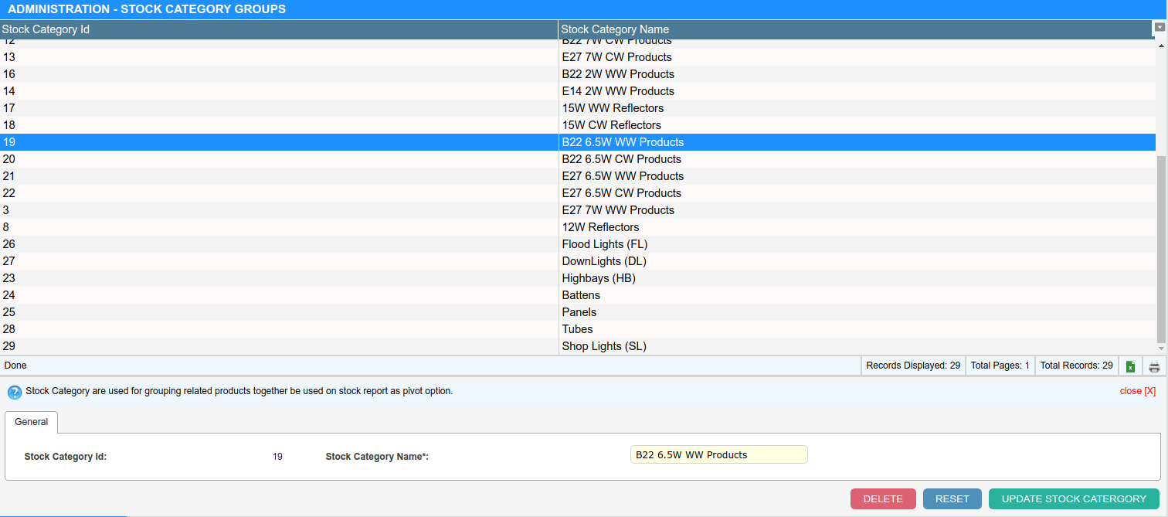Select the Shop Lights (SL) row
Screen dimensions: 1168x517
[603, 346]
